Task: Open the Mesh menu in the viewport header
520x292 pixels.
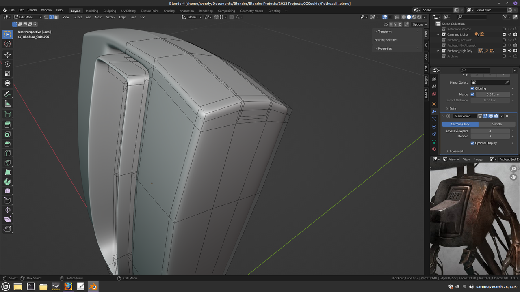Action: pos(98,17)
